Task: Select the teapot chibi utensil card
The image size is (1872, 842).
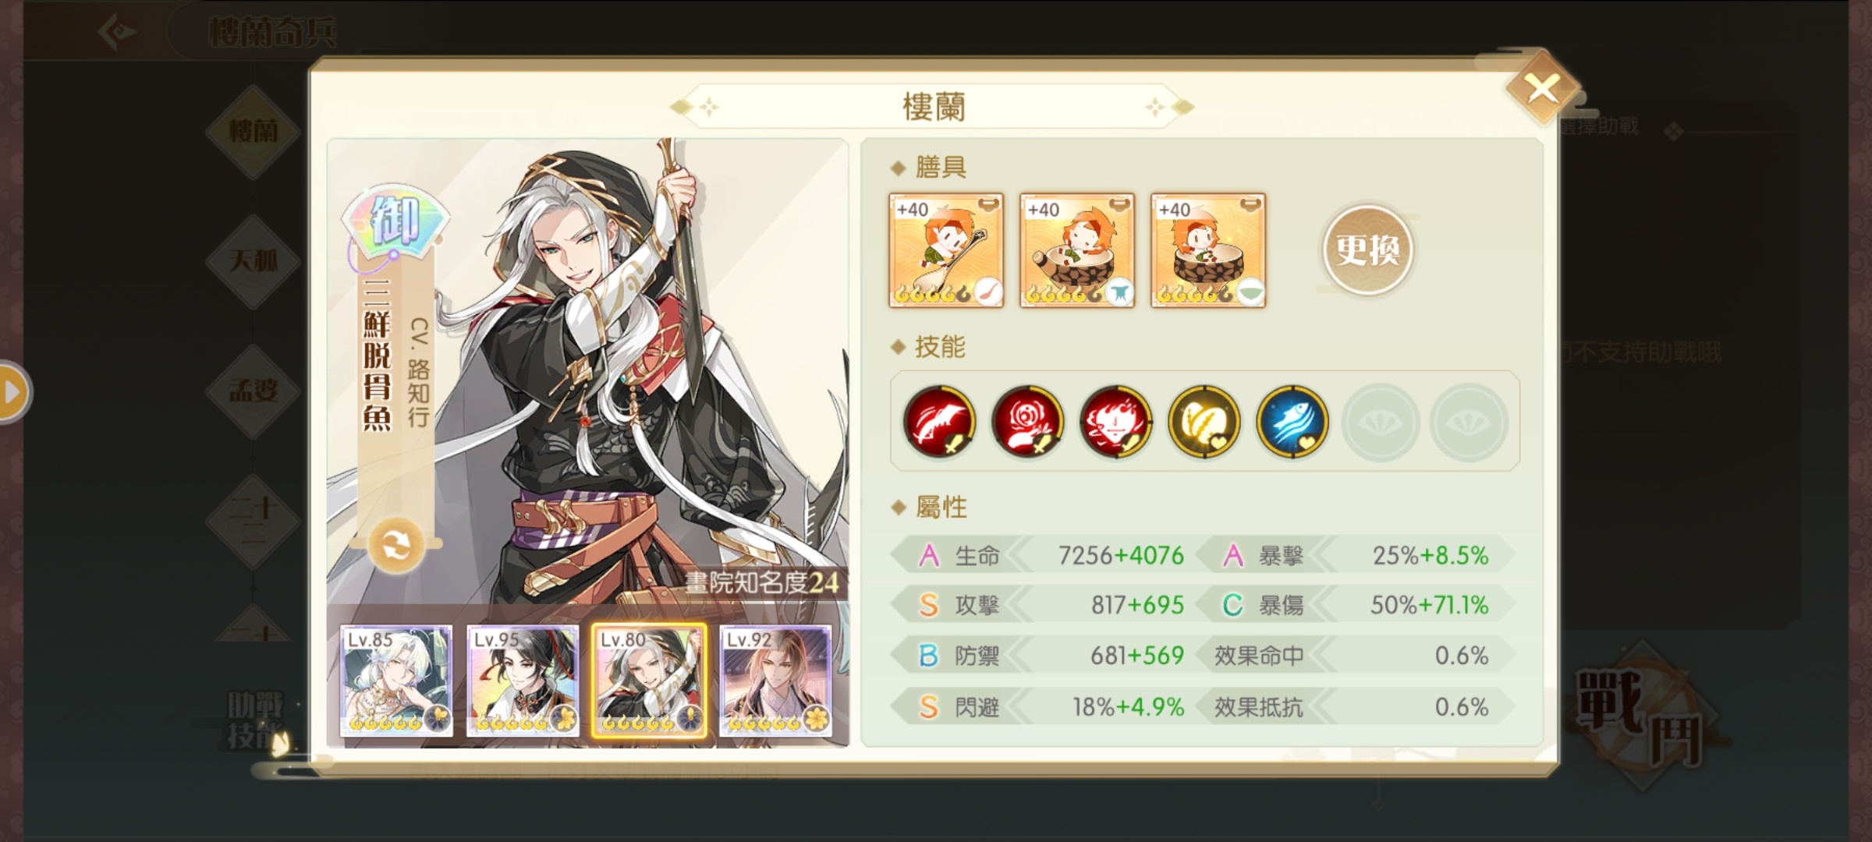Action: tap(1077, 250)
